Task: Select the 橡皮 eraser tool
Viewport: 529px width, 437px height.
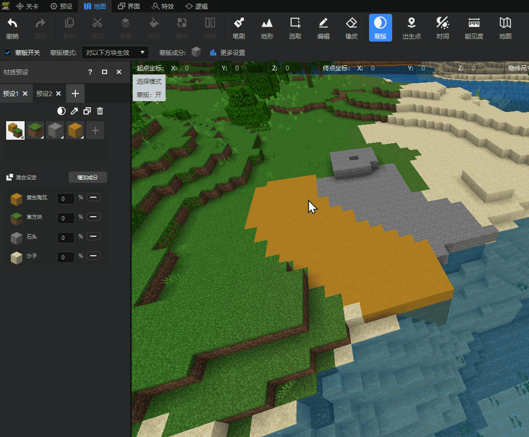Action: coord(352,28)
